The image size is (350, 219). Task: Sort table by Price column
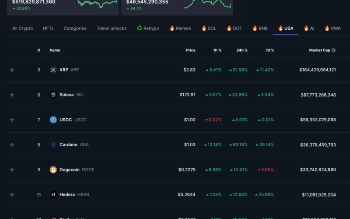(190, 50)
